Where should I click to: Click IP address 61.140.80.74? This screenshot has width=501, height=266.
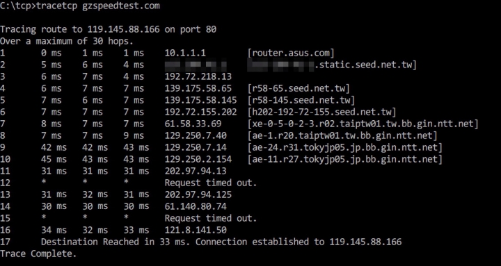196,206
